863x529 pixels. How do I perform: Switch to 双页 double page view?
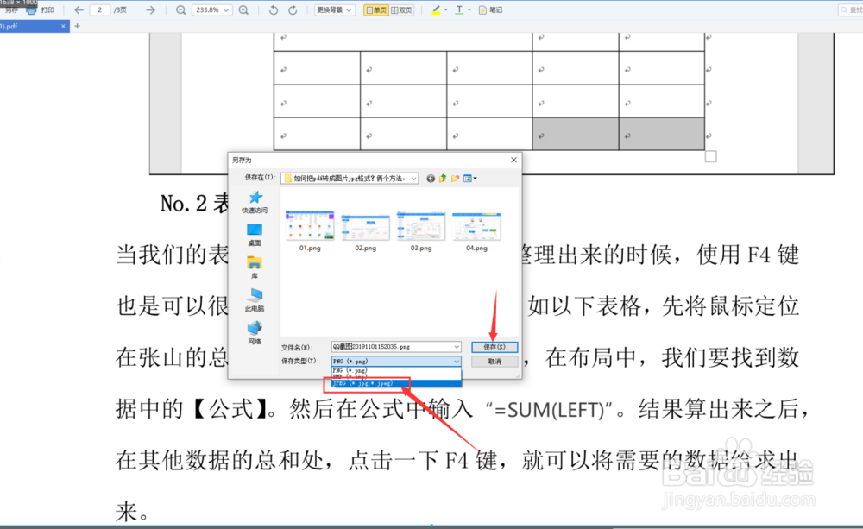click(x=402, y=9)
